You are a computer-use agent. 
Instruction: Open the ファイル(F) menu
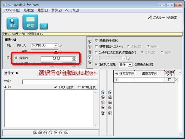pos(12,10)
